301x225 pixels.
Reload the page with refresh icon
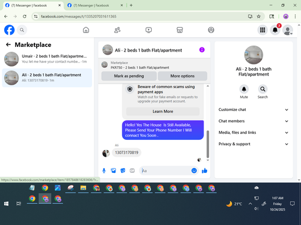click(x=25, y=16)
